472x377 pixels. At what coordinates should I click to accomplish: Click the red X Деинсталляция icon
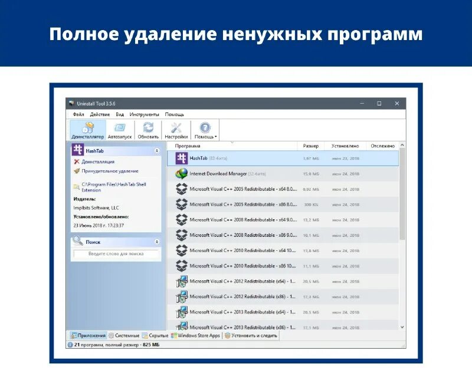point(77,161)
